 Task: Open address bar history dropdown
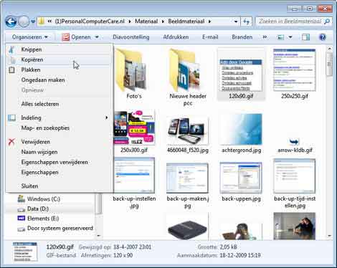pos(236,21)
